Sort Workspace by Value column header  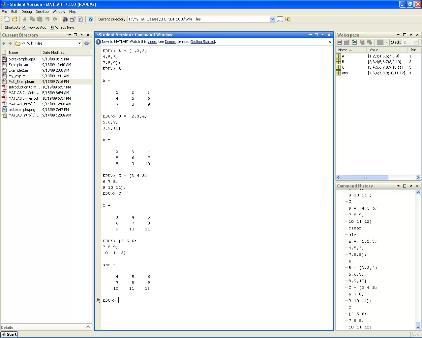coord(387,50)
